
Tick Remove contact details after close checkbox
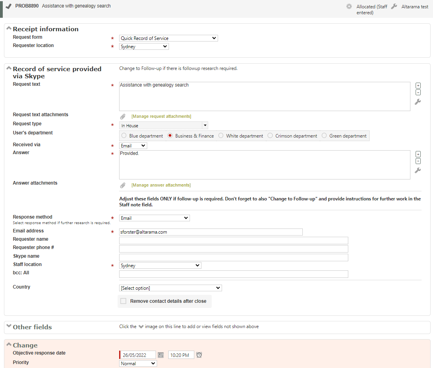click(x=123, y=301)
